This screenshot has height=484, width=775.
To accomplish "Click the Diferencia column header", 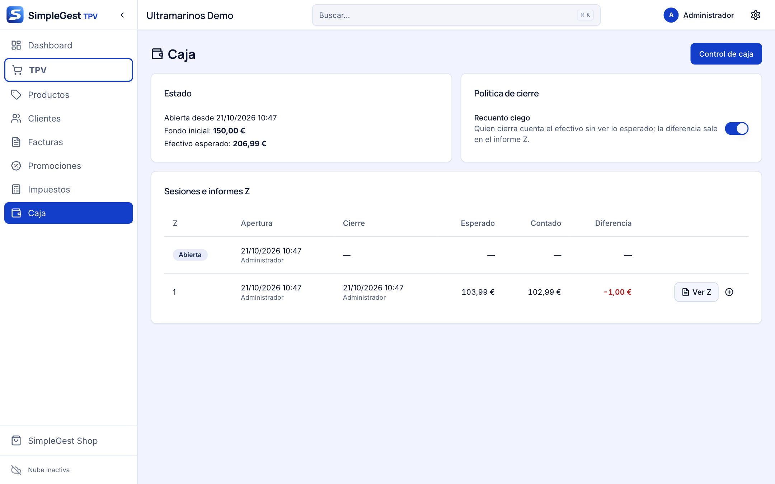I will pyautogui.click(x=613, y=223).
